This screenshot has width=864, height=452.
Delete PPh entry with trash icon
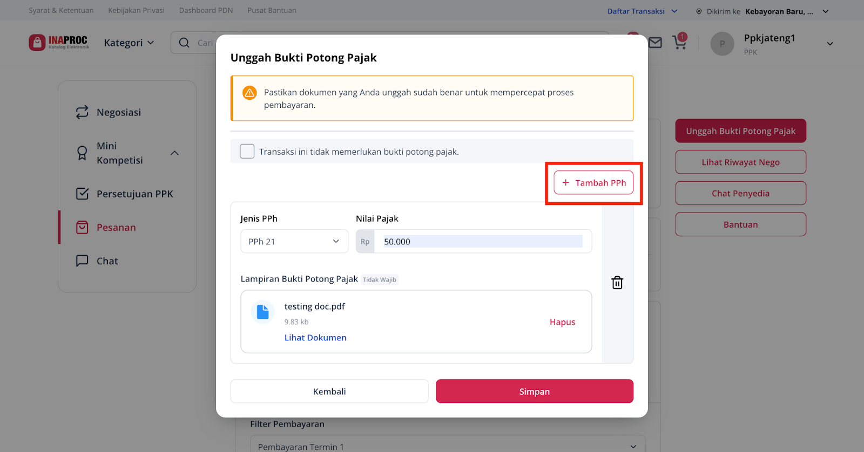point(617,283)
